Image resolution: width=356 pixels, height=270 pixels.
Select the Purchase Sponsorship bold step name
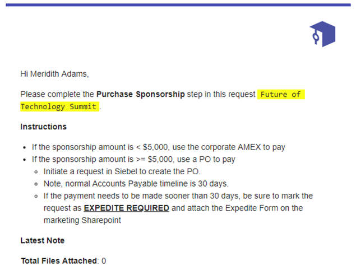pos(141,94)
